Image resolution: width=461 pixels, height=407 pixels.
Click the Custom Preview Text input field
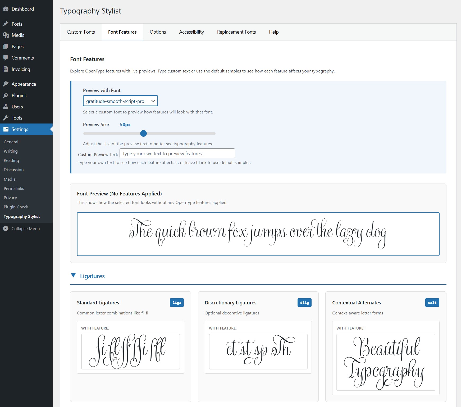pyautogui.click(x=177, y=153)
